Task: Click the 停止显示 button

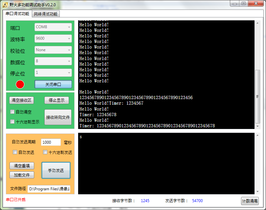Action: pyautogui.click(x=57, y=100)
